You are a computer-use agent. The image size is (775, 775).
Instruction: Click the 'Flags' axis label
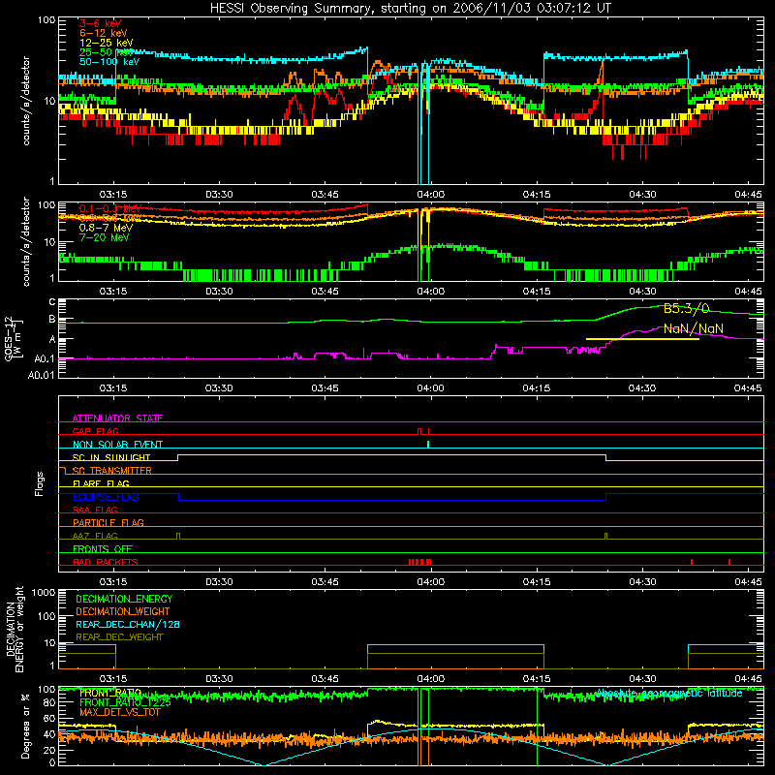(39, 483)
